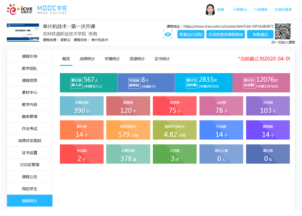Image resolution: width=302 pixels, height=216 pixels.
Task: Click the 视频类 120 stat tile
Action: 128,106
